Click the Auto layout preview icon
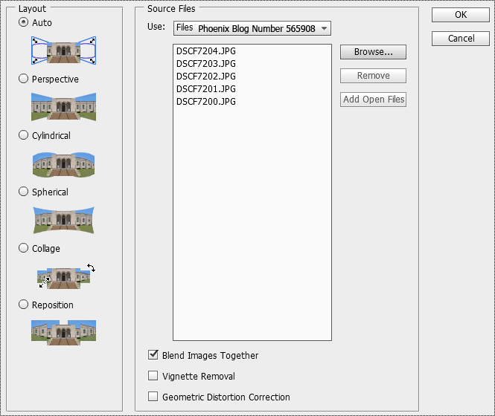This screenshot has width=495, height=416. [x=63, y=50]
